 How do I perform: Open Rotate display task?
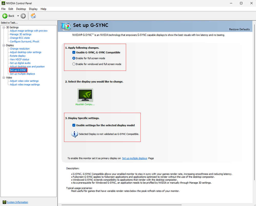18,56
